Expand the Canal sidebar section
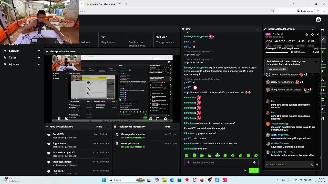Image resolution: width=328 pixels, height=184 pixels. pyautogui.click(x=39, y=57)
